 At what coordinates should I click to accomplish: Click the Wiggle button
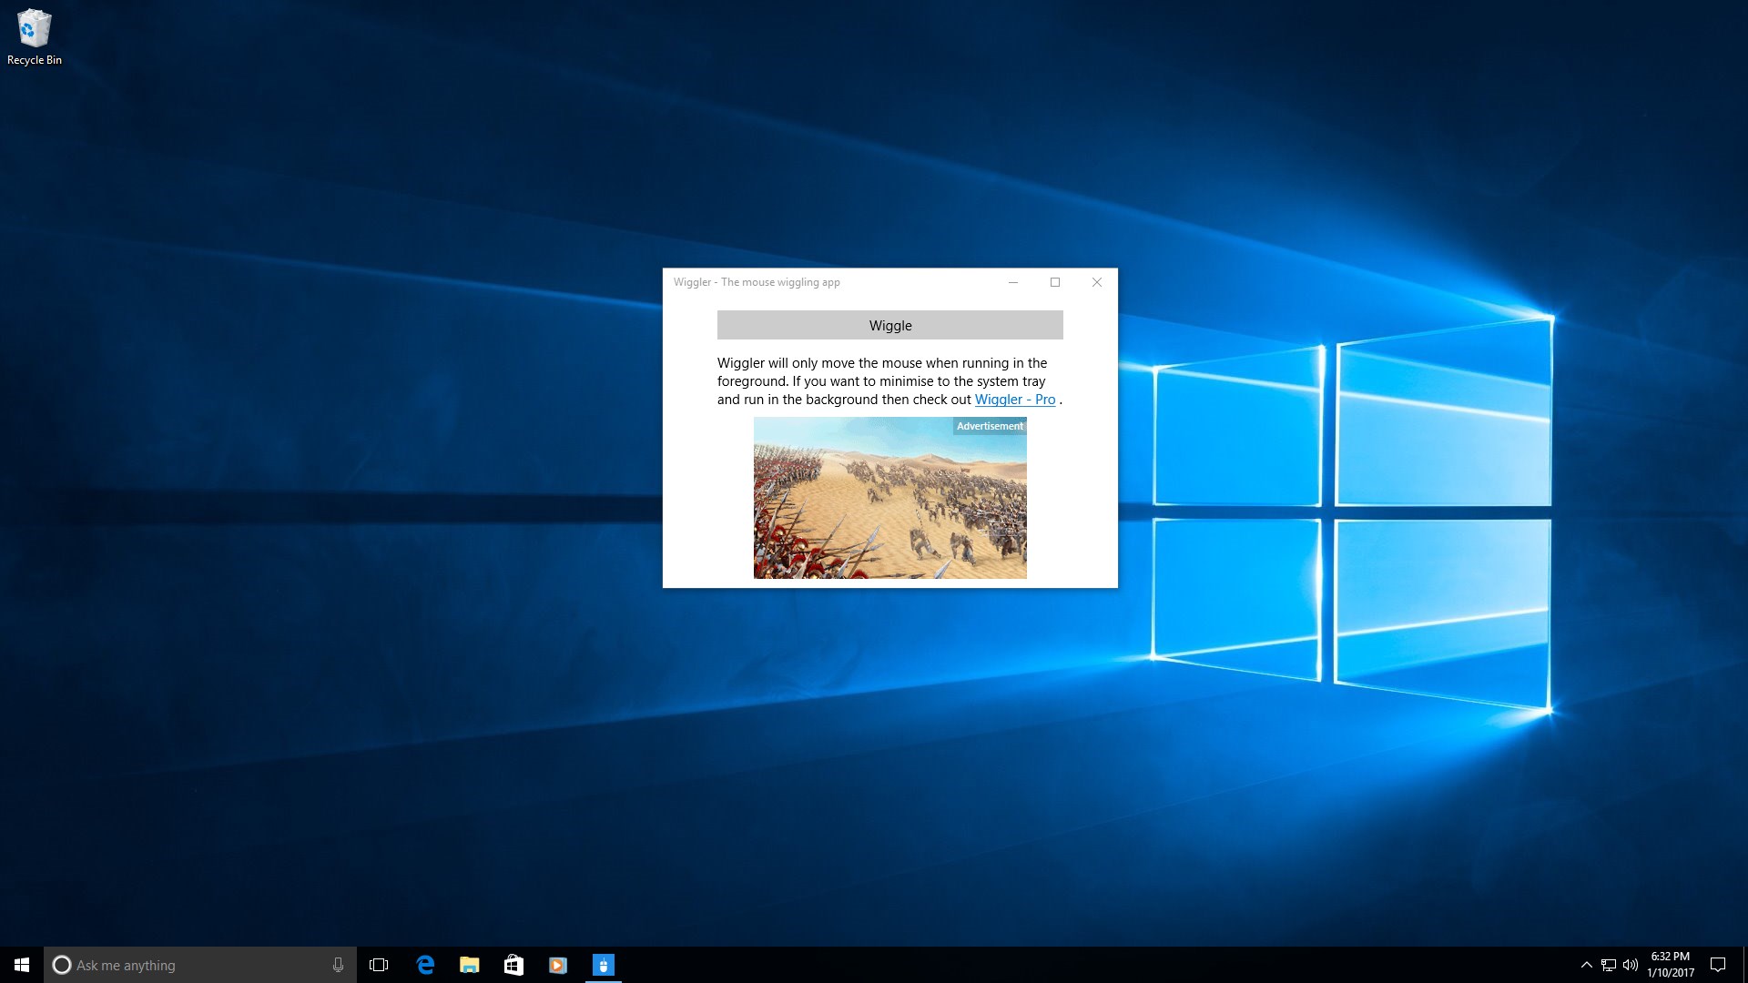pos(889,325)
